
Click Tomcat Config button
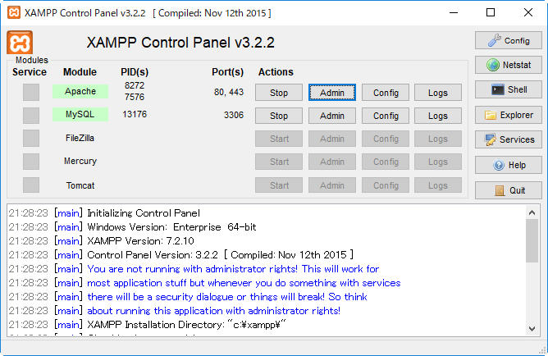coord(386,185)
